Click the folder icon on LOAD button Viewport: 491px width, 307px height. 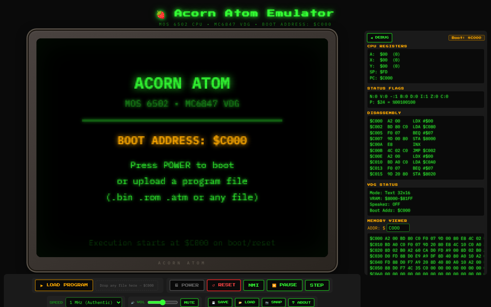240,302
